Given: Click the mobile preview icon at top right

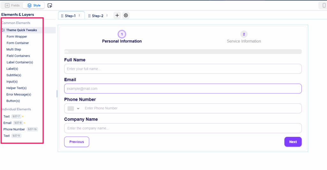Looking at the screenshot, I should 323,5.
